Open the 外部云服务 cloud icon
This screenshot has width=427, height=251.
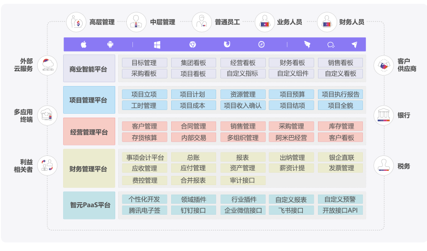47,65
